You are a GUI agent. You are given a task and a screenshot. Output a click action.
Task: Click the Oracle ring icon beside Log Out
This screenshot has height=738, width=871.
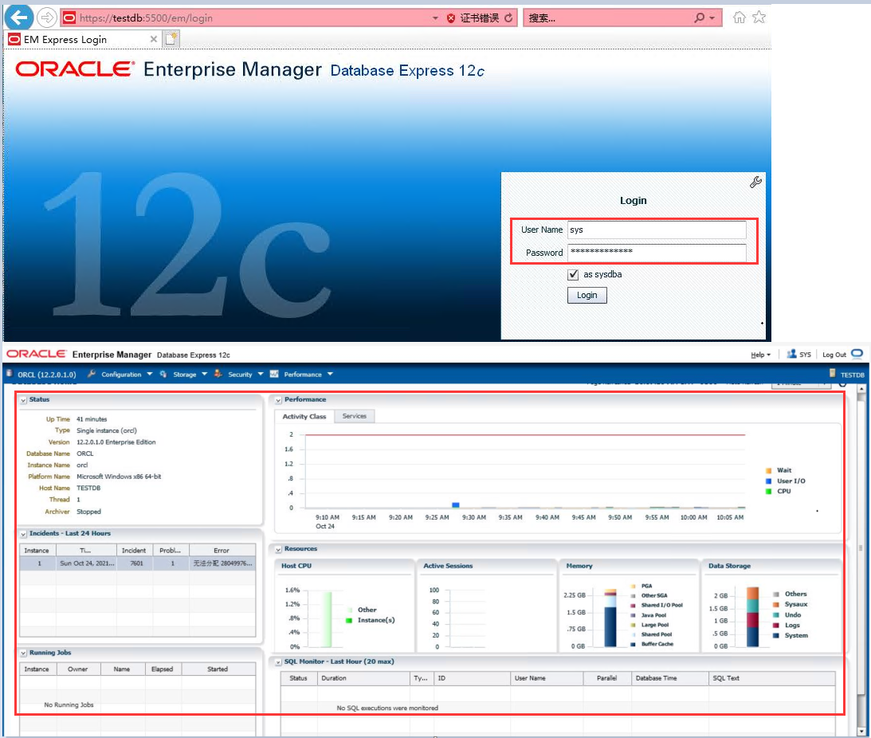click(x=857, y=353)
